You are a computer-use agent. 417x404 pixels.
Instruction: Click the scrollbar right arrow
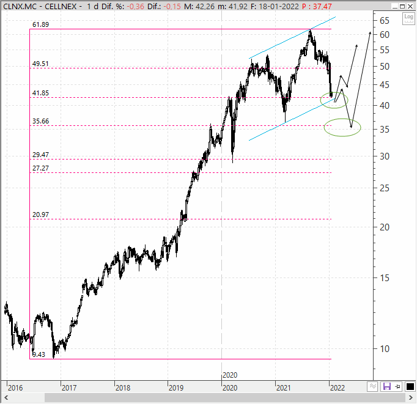coord(411,398)
